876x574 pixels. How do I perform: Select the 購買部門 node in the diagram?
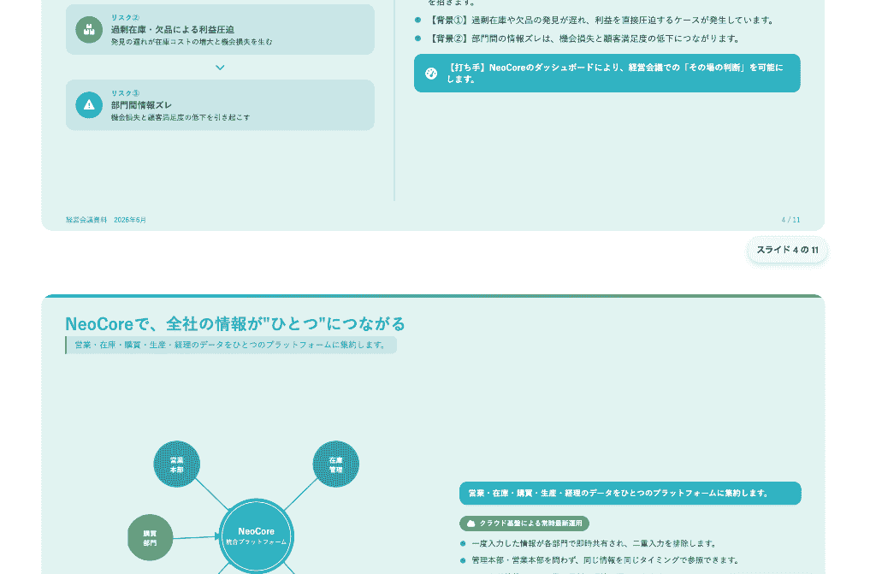[x=150, y=538]
